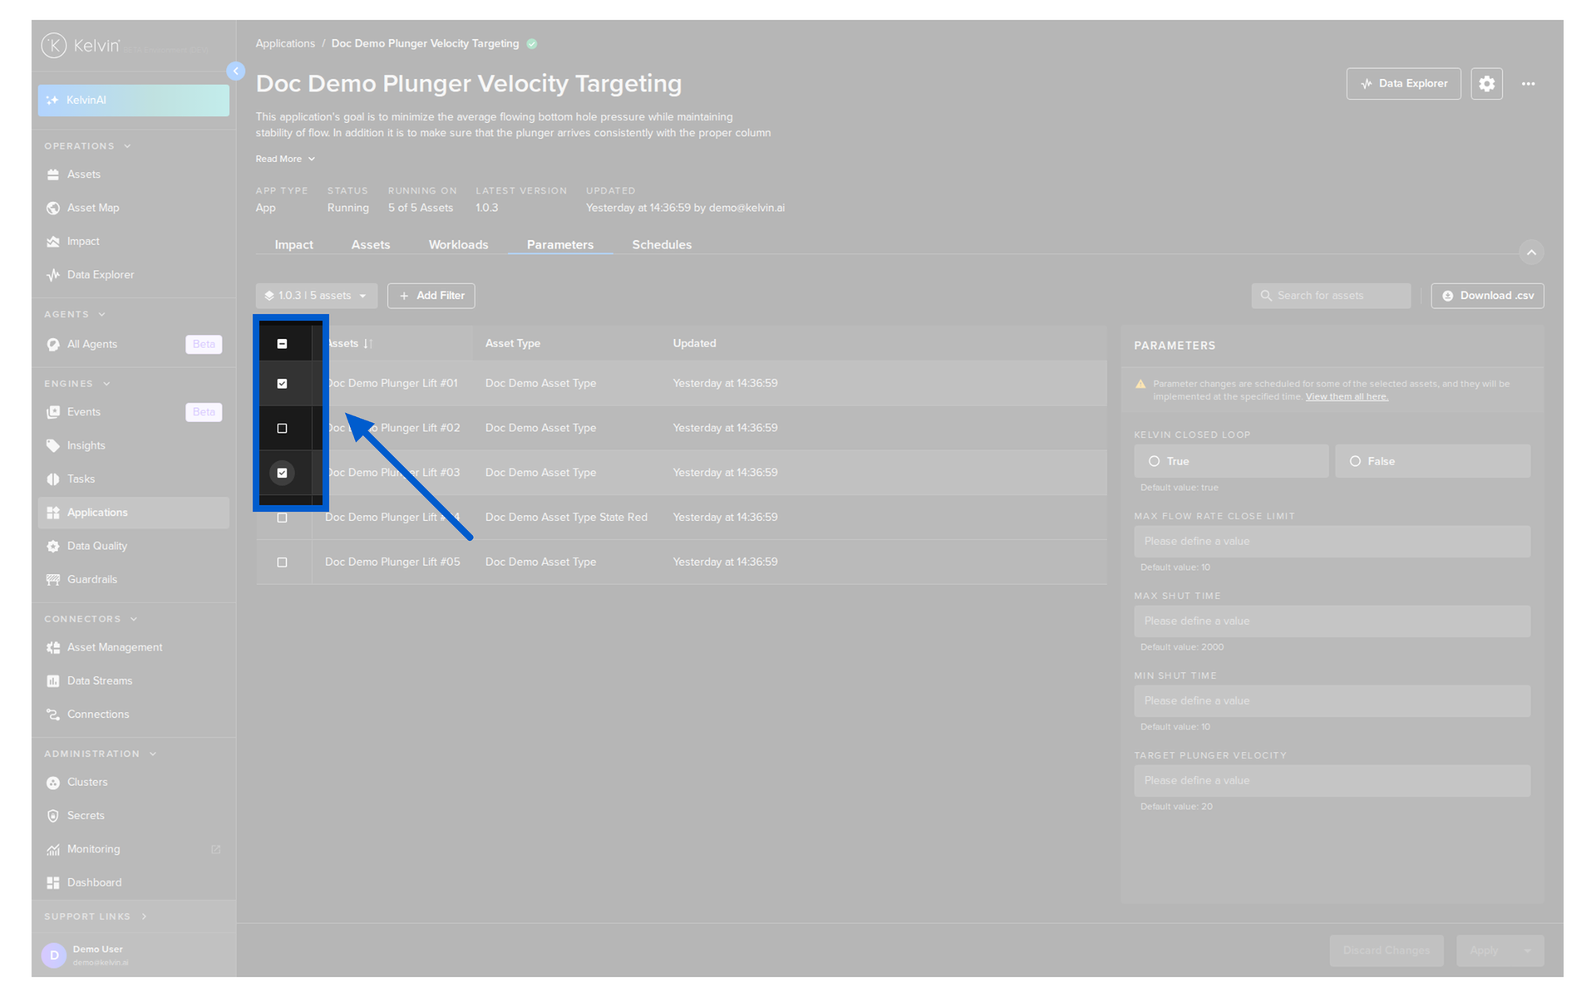Screen dimensions: 1596x997
Task: Click the Max Flow Rate Close Limit field
Action: click(x=1332, y=542)
